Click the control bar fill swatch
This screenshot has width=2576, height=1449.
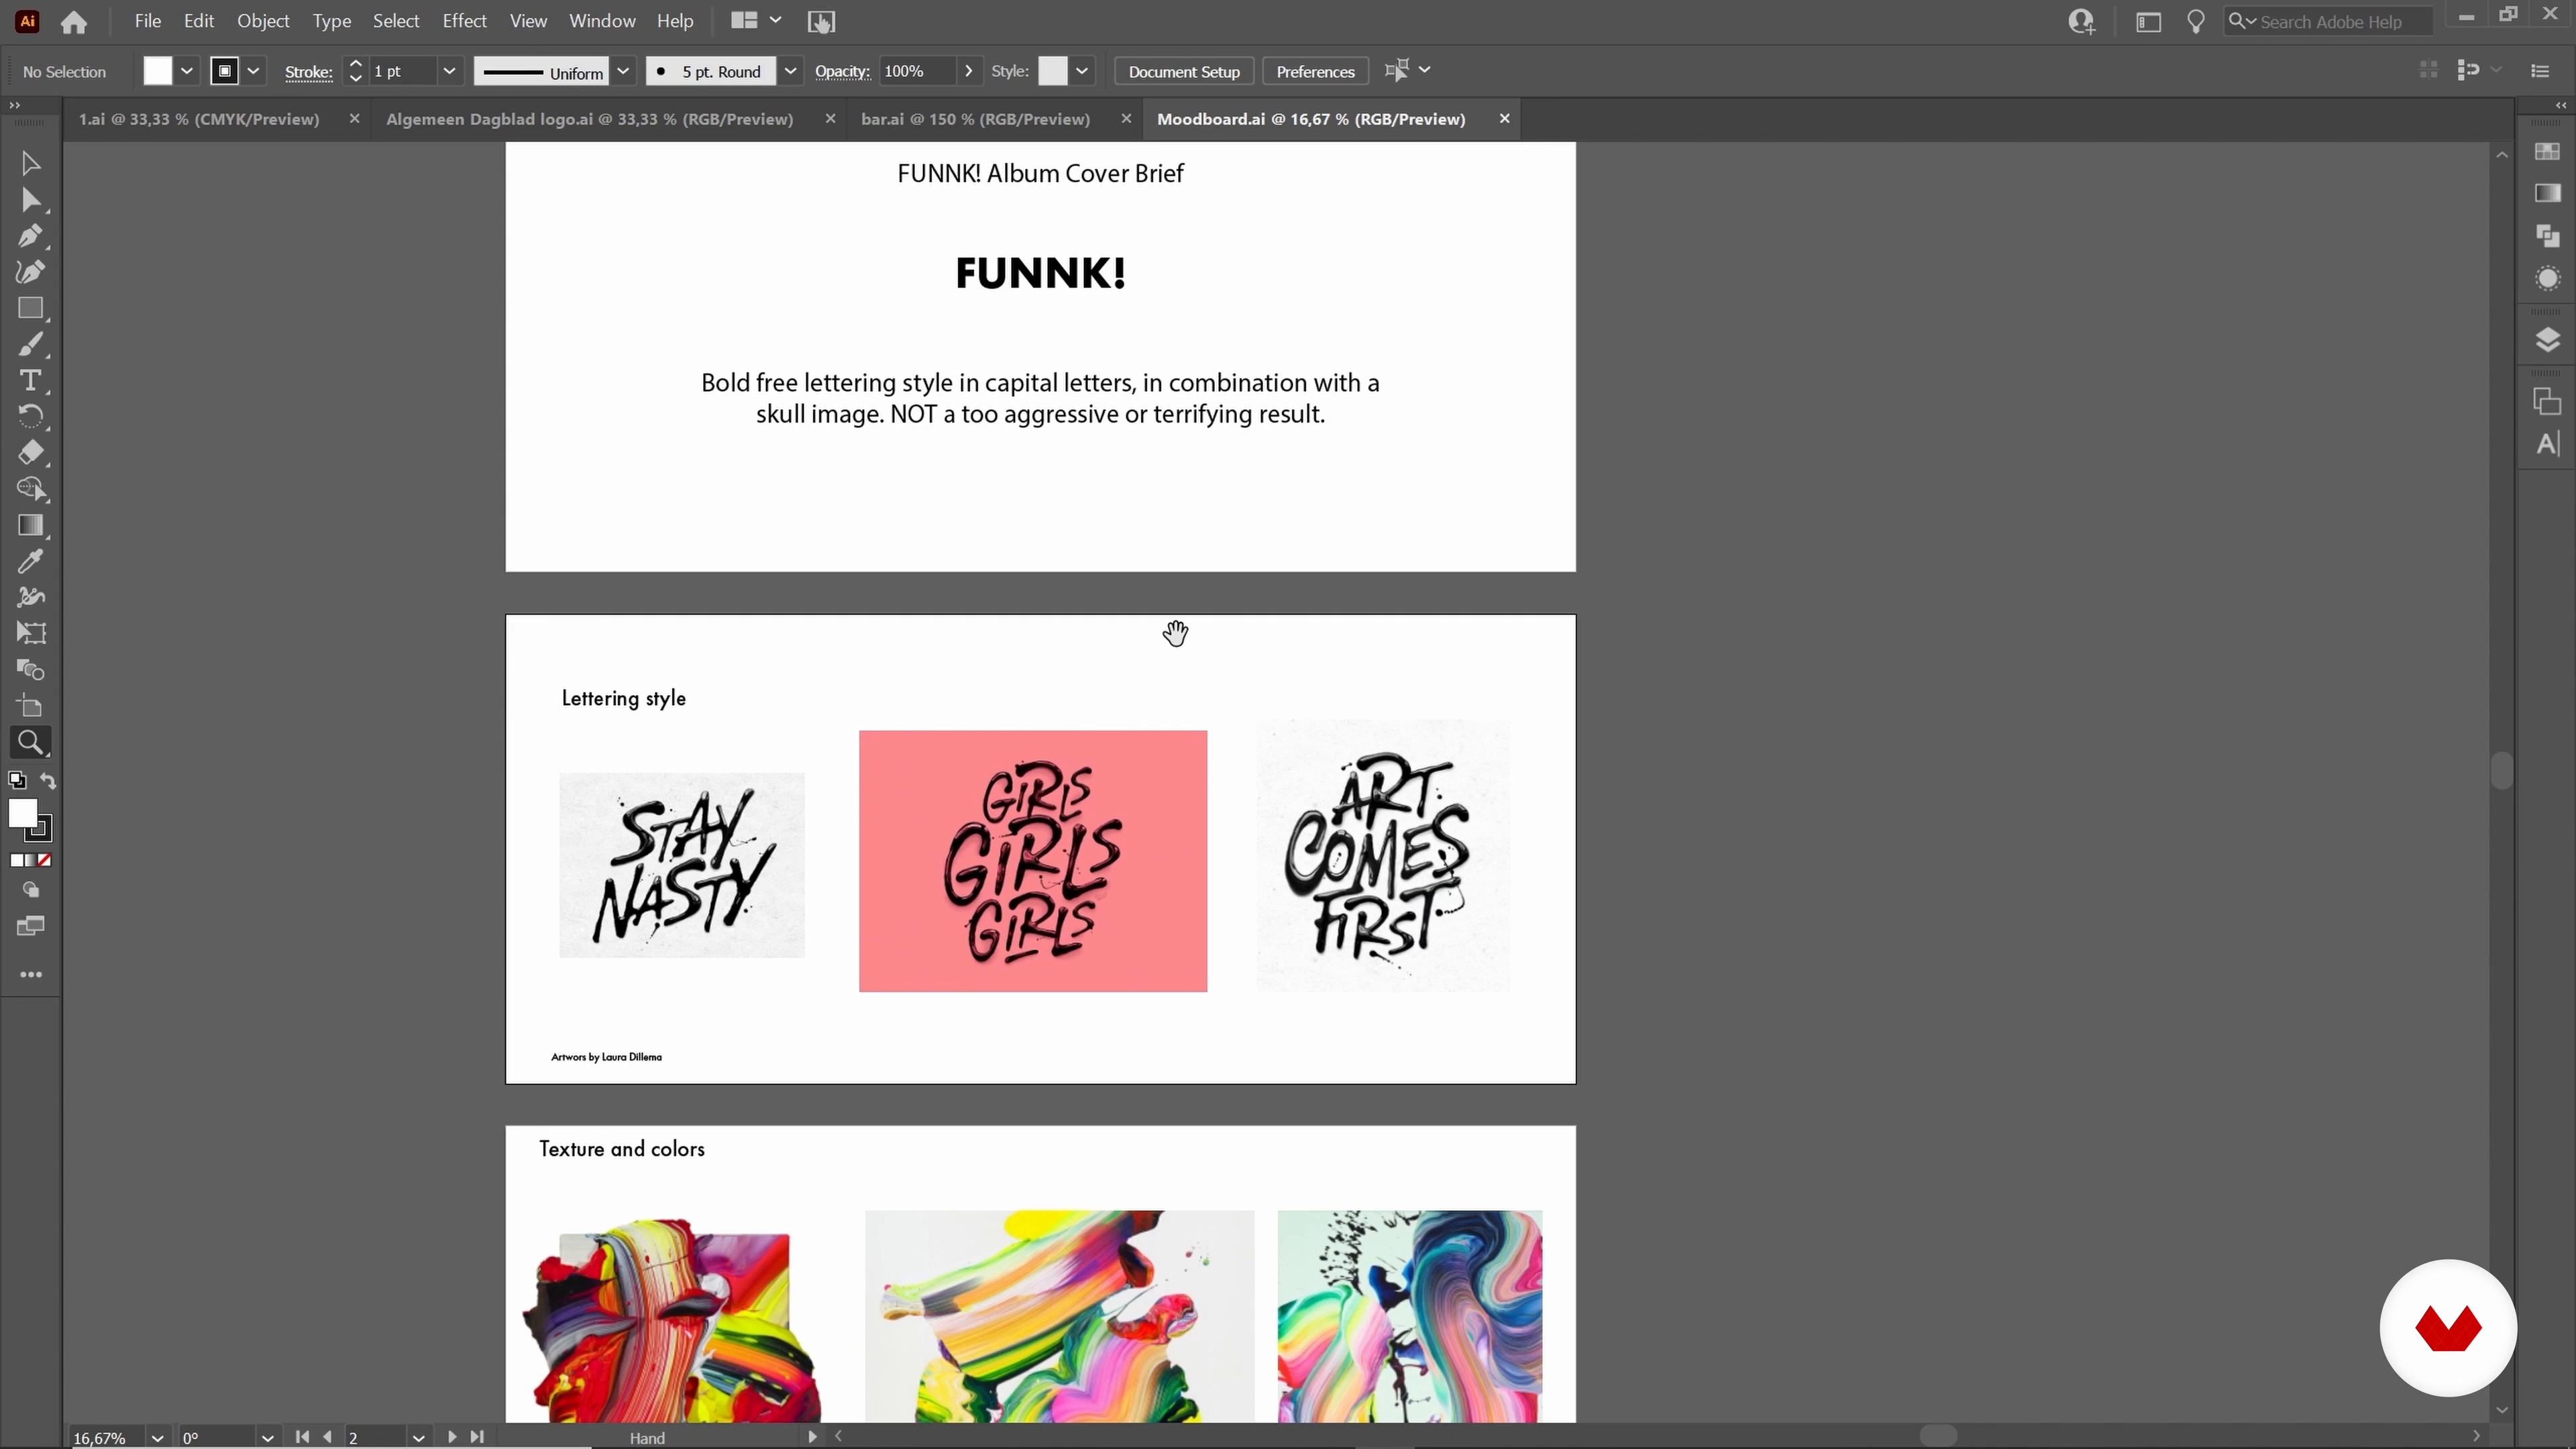(x=157, y=71)
